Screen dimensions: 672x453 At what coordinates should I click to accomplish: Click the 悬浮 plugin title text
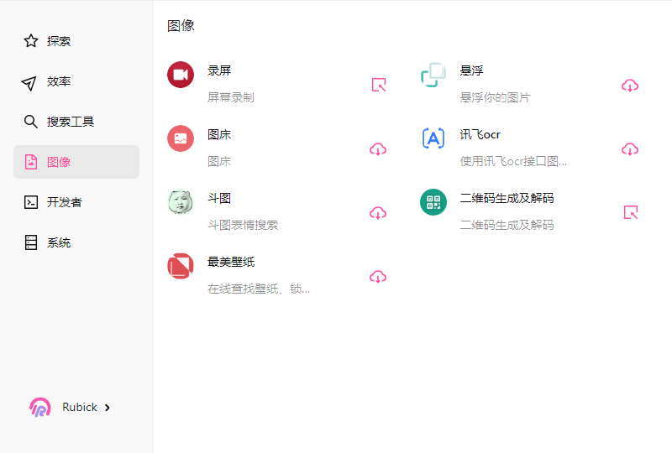pos(471,70)
